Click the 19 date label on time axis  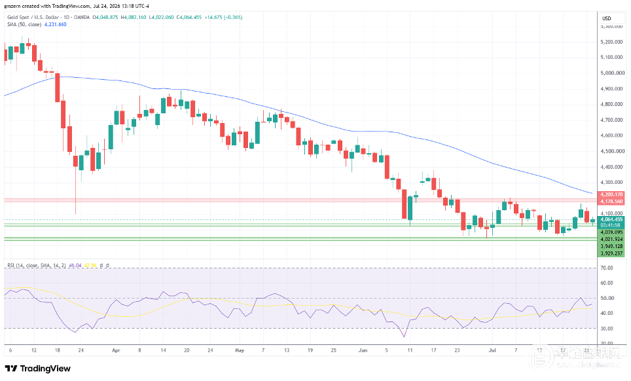(x=310, y=350)
